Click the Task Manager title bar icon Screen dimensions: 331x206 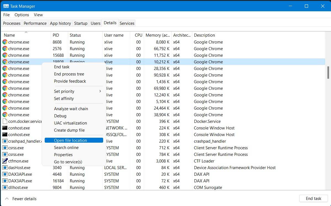[6, 6]
